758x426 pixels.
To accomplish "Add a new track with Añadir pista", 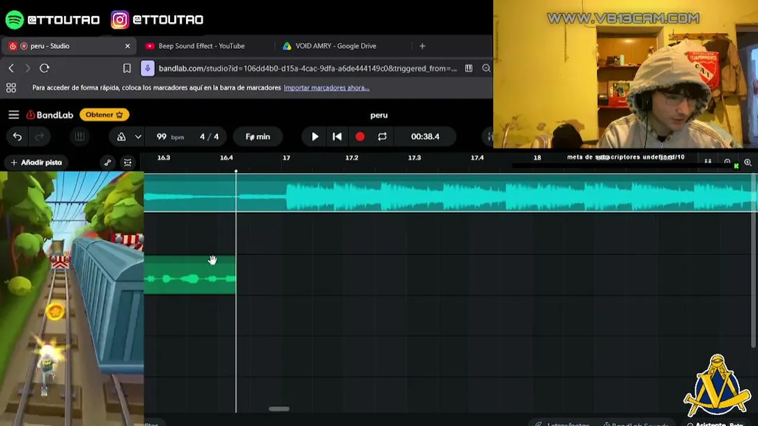I will (36, 162).
